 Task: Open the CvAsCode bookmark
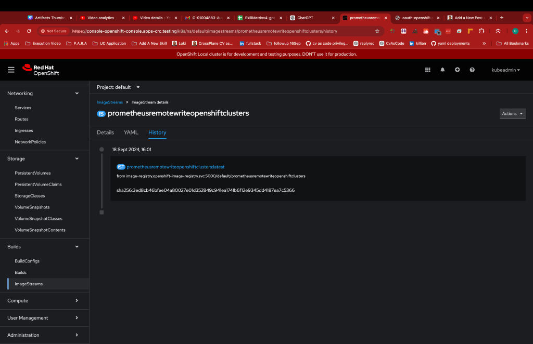click(391, 44)
